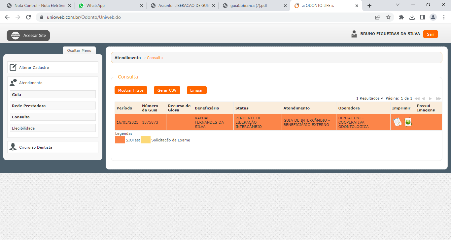The image size is (451, 240).
Task: Toggle Ocultar Menu to hide sidebar
Action: (79, 50)
